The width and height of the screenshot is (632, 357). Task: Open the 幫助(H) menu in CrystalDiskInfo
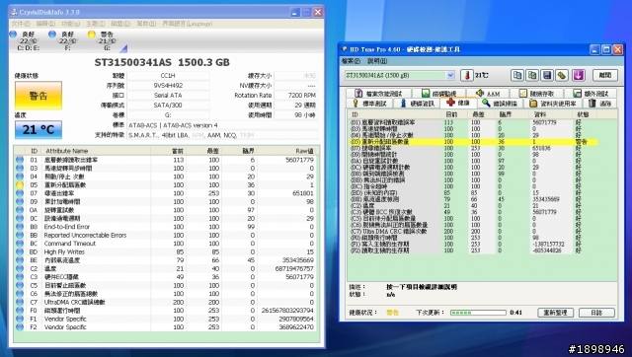coord(146,24)
